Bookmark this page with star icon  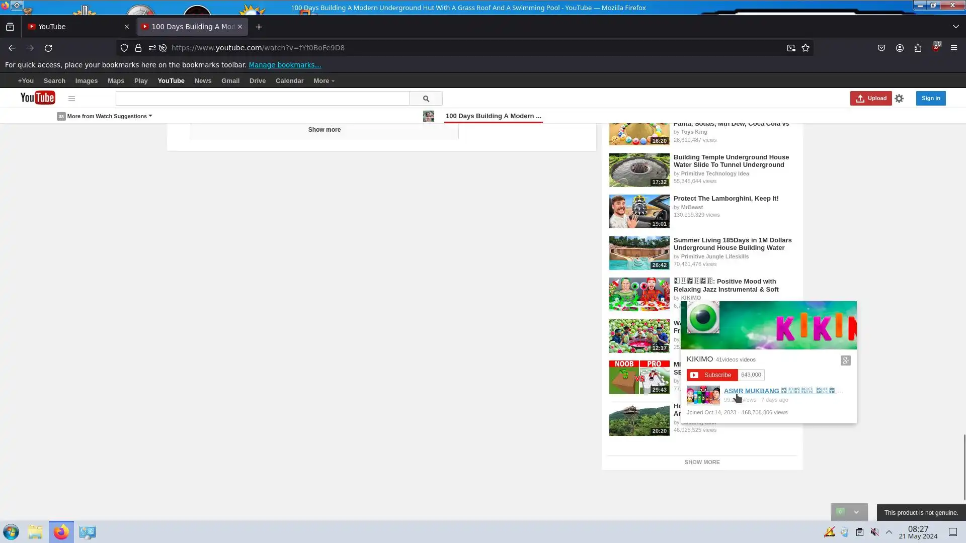click(x=806, y=48)
